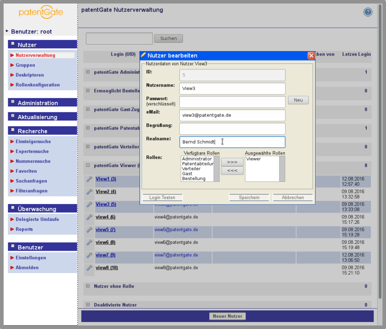This screenshot has width=386, height=329.
Task: Expand the Deaktivierte Nutzer group
Action: (x=88, y=305)
